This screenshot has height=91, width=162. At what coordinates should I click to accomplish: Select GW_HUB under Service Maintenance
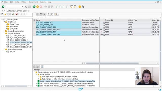click(12, 52)
